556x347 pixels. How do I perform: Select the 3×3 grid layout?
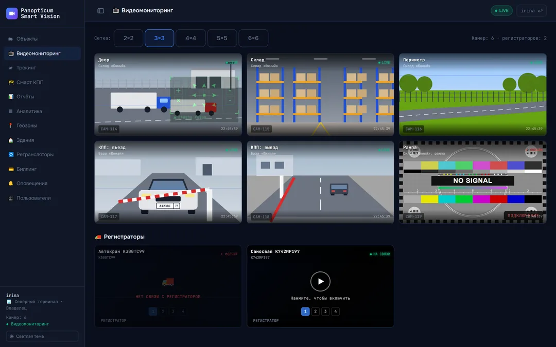[159, 38]
